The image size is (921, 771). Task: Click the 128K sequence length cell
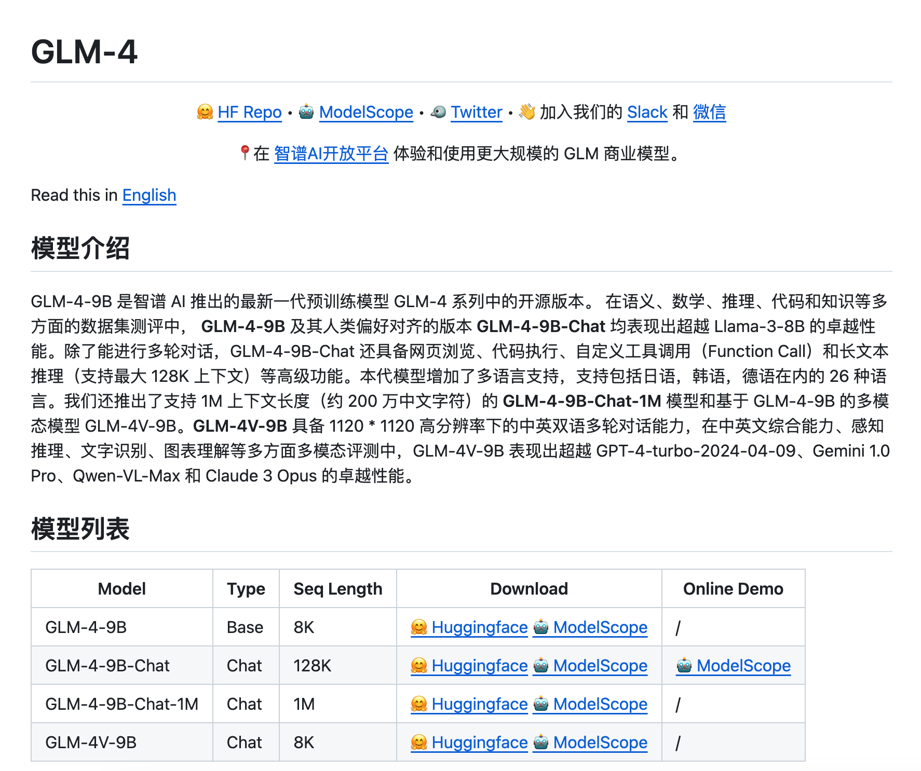click(338, 666)
